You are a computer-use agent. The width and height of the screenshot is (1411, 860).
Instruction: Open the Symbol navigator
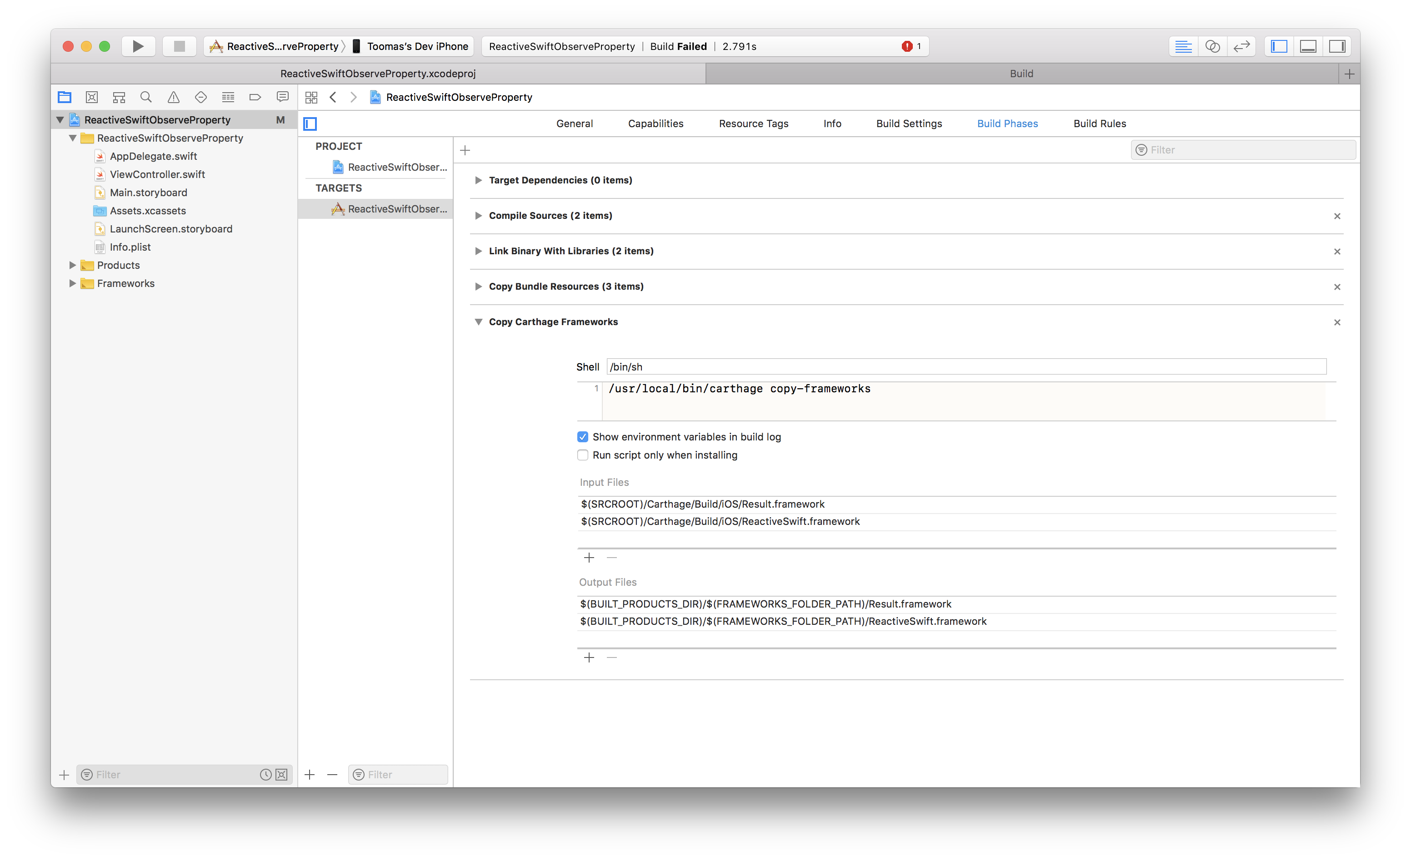119,97
